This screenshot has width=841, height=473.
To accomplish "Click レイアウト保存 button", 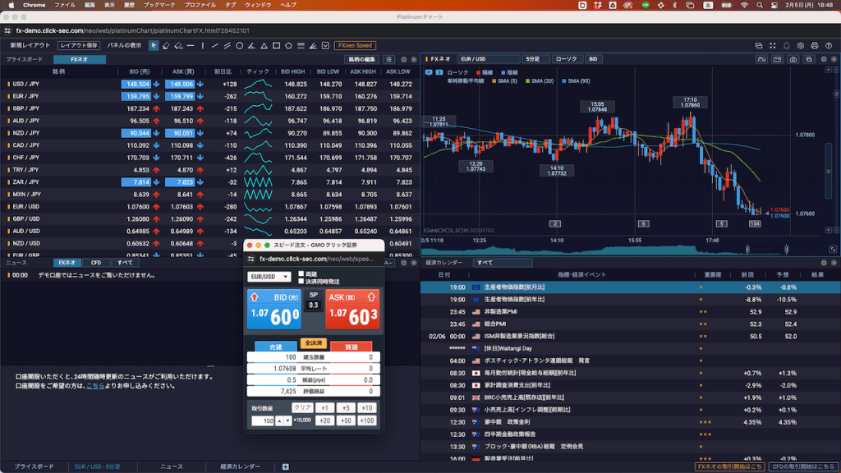I will [x=79, y=46].
